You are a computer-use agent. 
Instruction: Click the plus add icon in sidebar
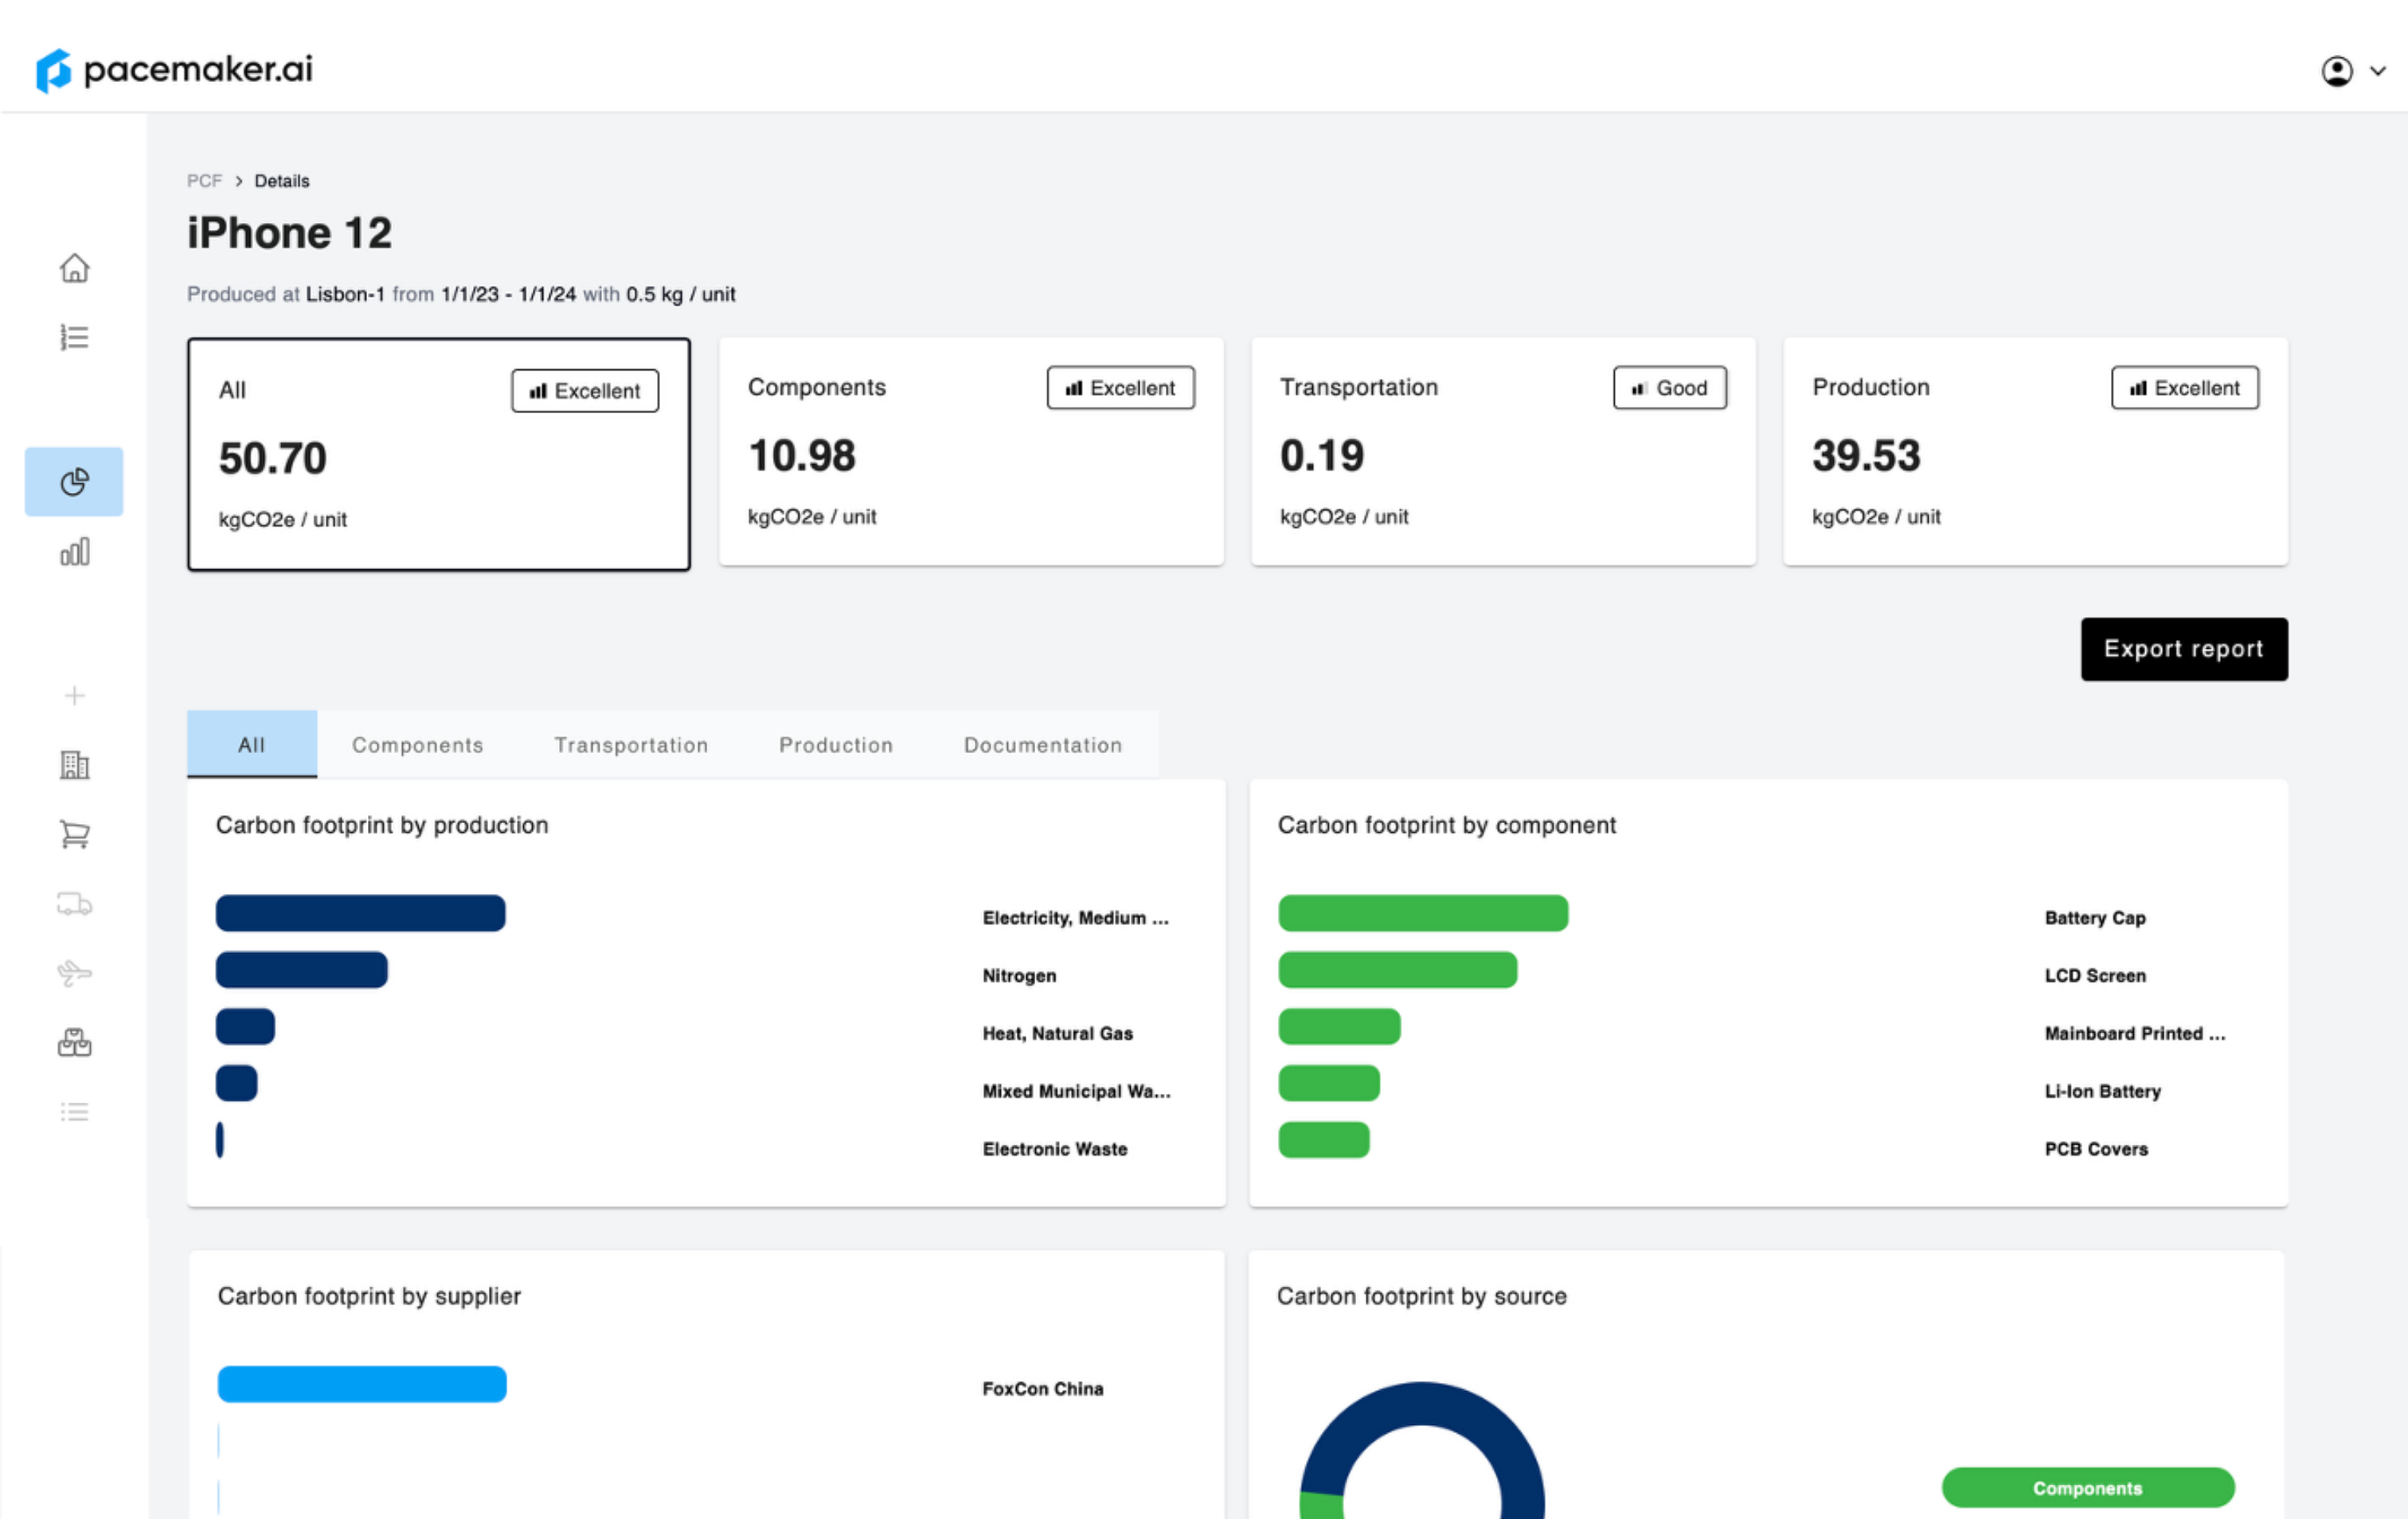tap(74, 695)
